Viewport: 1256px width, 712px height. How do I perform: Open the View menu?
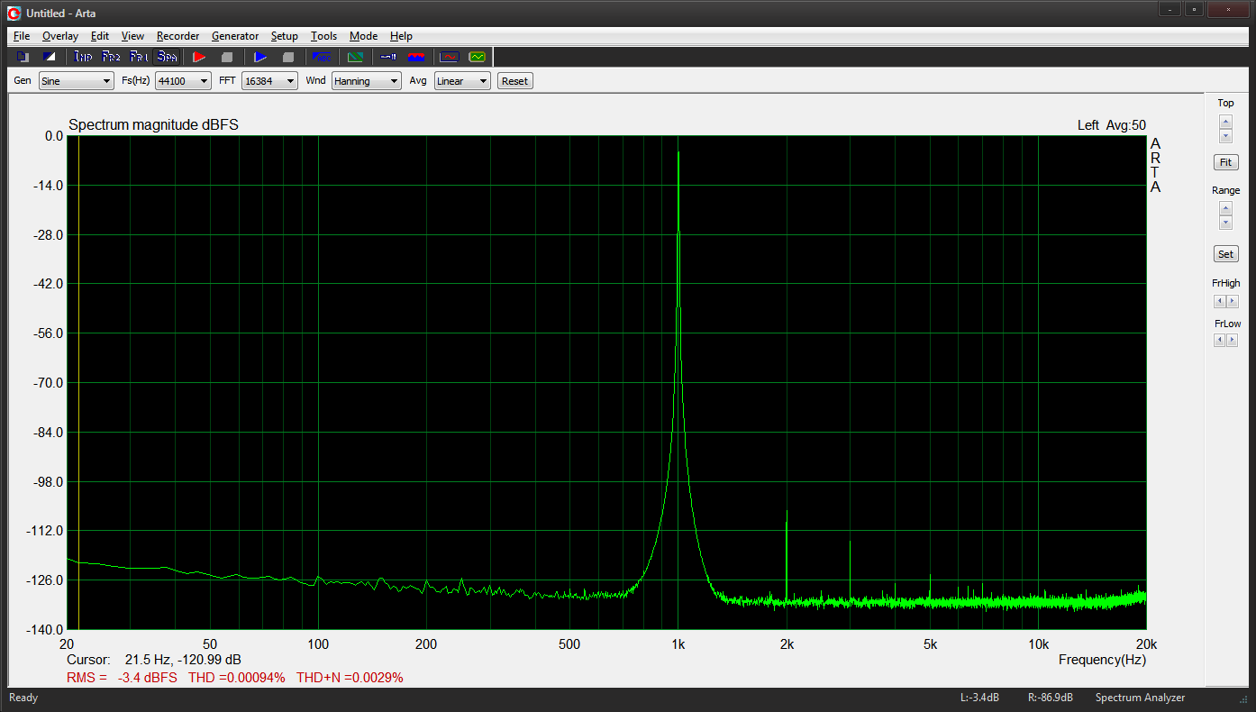coord(132,36)
